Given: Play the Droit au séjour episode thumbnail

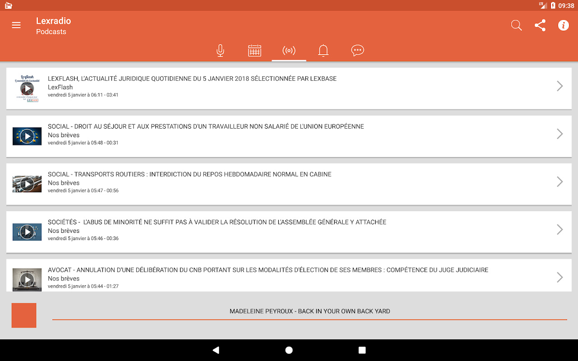Looking at the screenshot, I should (27, 136).
